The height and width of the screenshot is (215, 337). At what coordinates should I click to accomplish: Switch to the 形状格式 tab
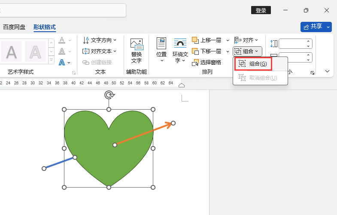pos(45,27)
